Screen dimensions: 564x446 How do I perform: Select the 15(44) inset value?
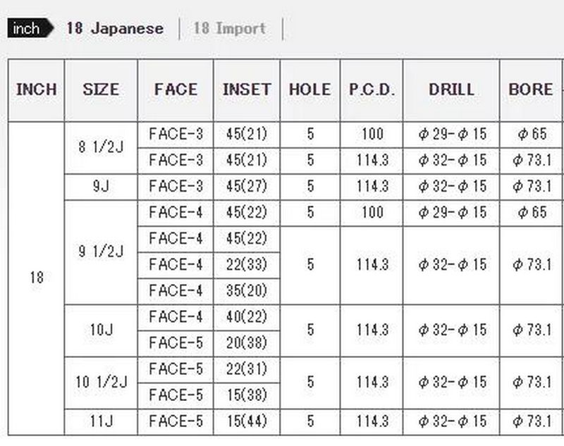click(x=247, y=421)
